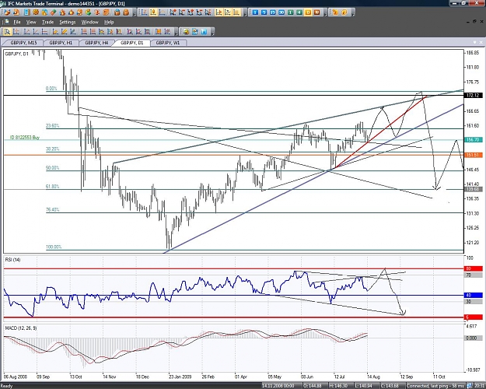The image size is (486, 389).
Task: Click the first drawing line tool after crosshair
Action: 27,31
